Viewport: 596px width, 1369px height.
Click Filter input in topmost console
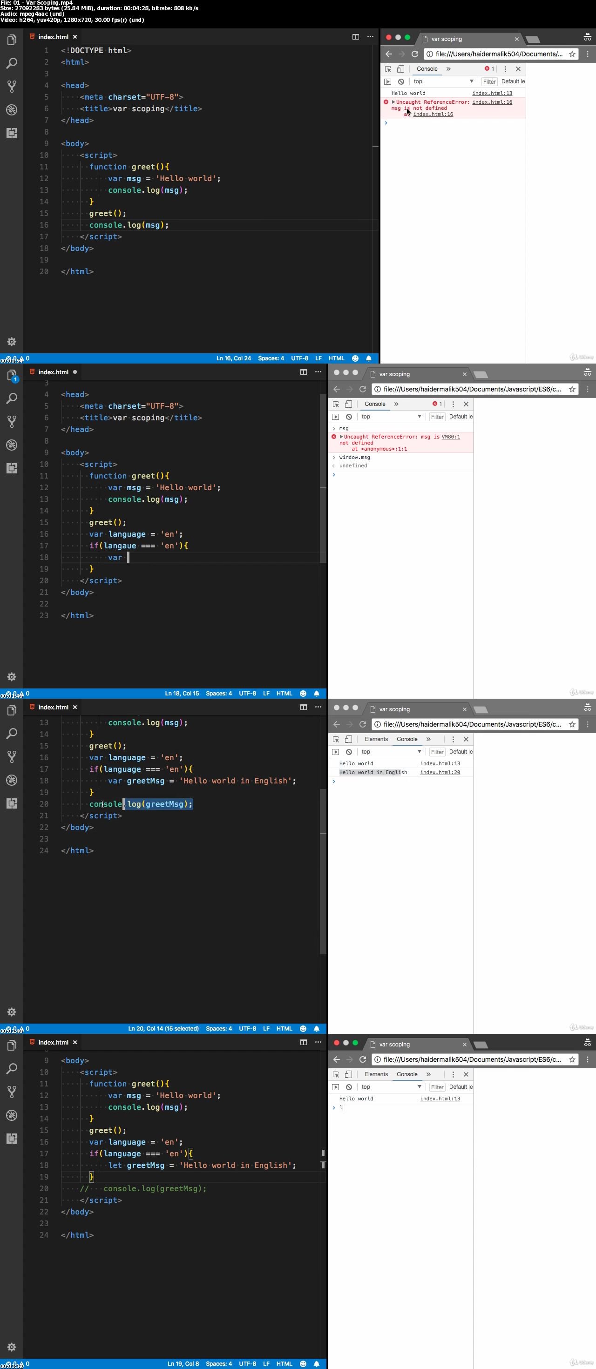coord(489,82)
